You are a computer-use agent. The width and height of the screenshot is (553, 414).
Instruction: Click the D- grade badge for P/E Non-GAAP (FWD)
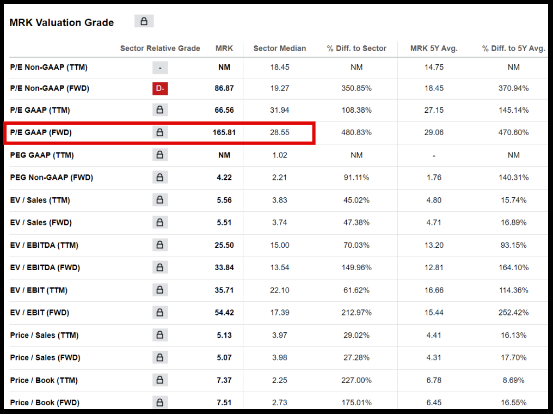coord(160,88)
